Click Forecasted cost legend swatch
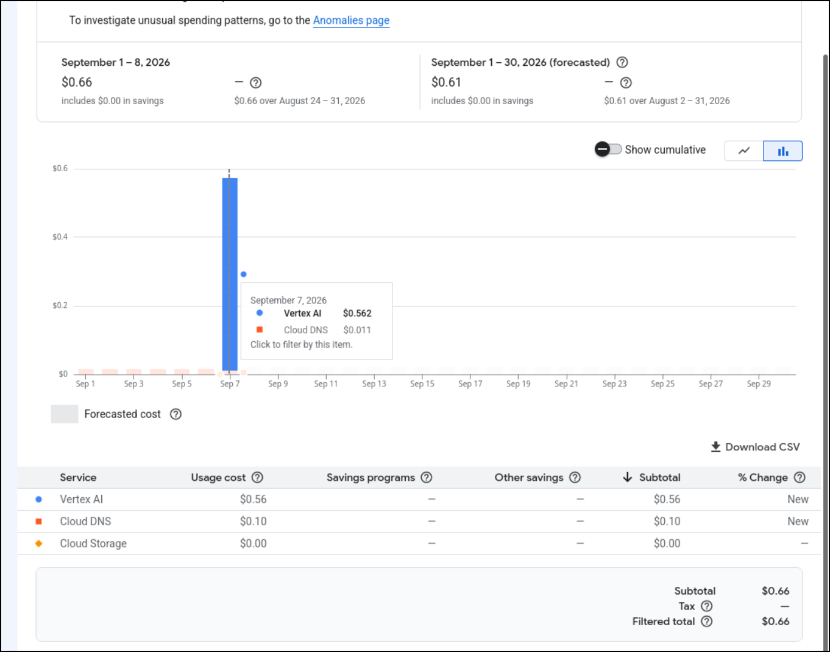Viewport: 830px width, 652px height. coord(65,414)
